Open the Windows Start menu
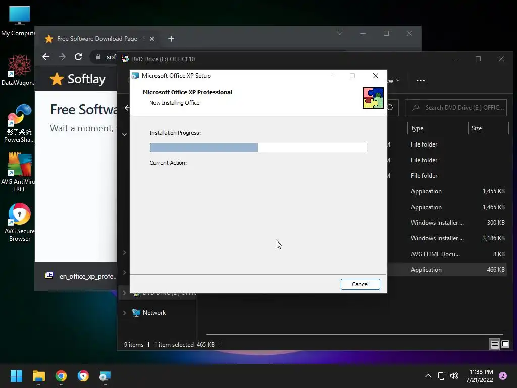Screen dimensions: 517x388 [16, 376]
